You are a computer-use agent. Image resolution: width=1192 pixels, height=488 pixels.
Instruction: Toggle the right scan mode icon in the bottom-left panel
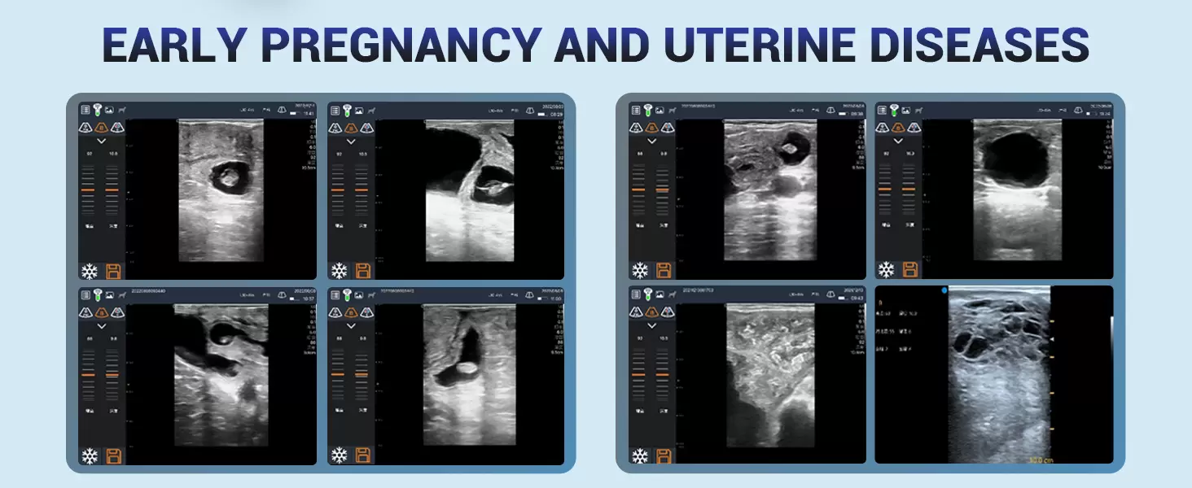click(117, 312)
